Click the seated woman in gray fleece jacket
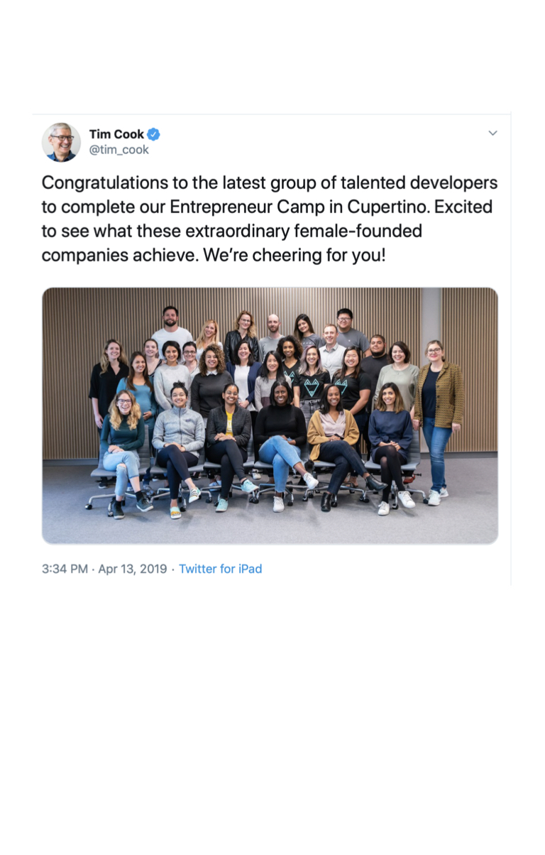 177,433
